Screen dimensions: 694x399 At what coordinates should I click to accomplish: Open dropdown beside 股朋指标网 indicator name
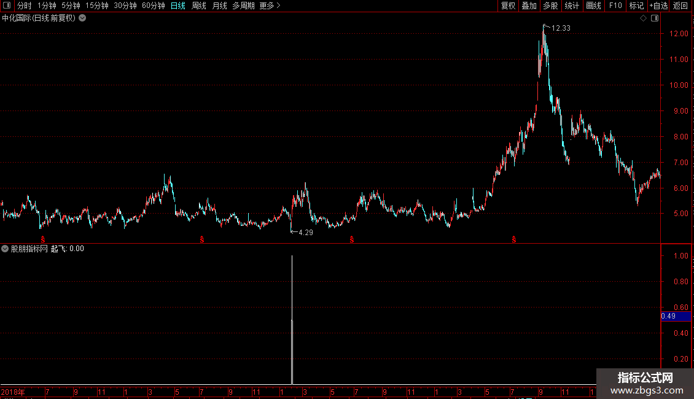pos(5,249)
